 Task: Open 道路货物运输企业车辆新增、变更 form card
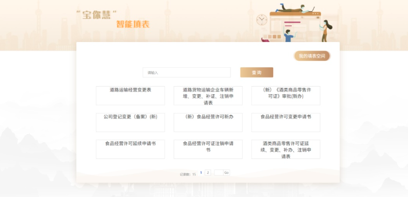coord(208,96)
